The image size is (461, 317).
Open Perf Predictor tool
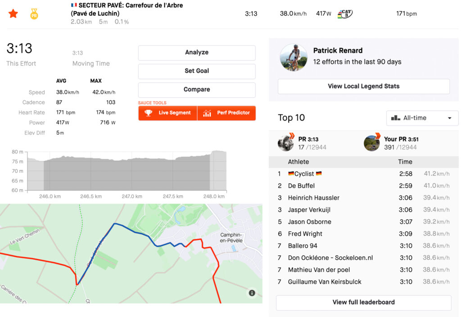[x=226, y=113]
